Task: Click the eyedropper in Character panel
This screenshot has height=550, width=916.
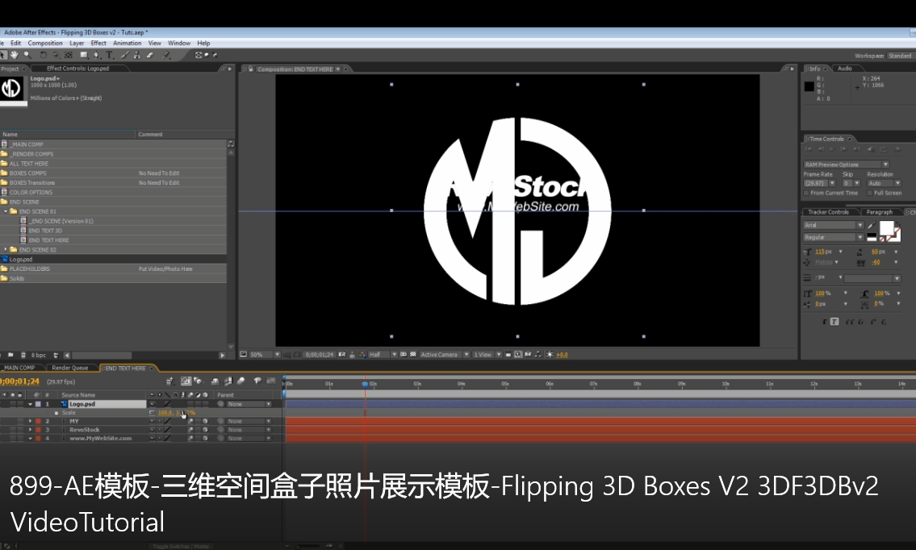Action: tap(871, 225)
